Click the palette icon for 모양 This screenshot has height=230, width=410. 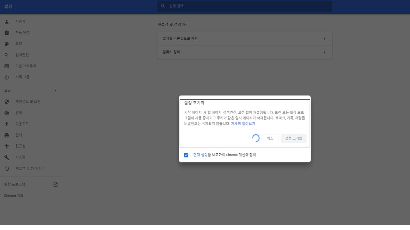point(7,44)
